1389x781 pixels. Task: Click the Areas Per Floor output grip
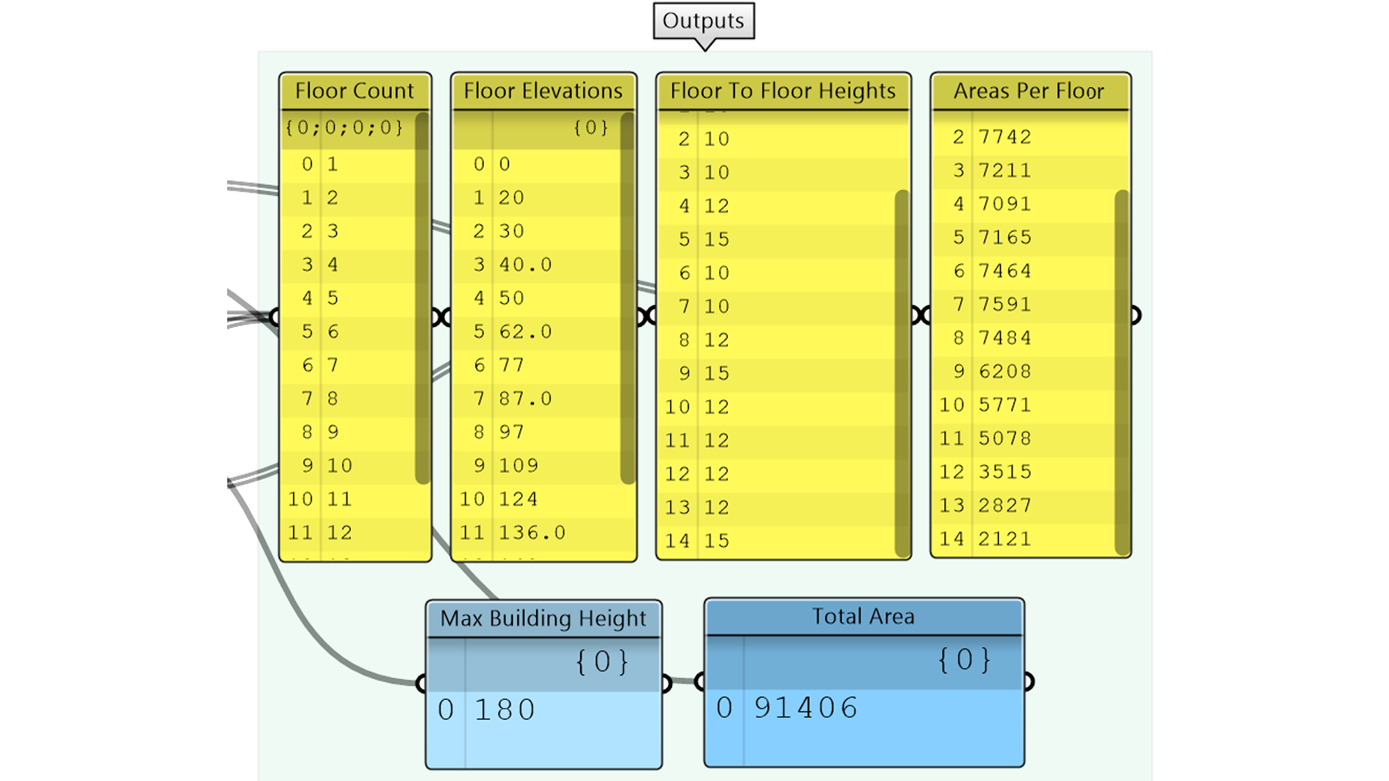[1134, 315]
